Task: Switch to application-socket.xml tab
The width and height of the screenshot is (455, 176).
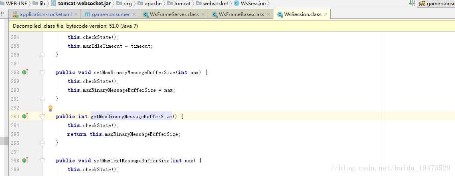Action: (x=42, y=14)
